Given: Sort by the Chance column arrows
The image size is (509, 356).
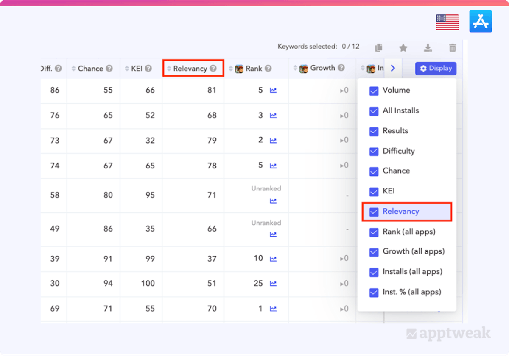Looking at the screenshot, I should (x=74, y=69).
